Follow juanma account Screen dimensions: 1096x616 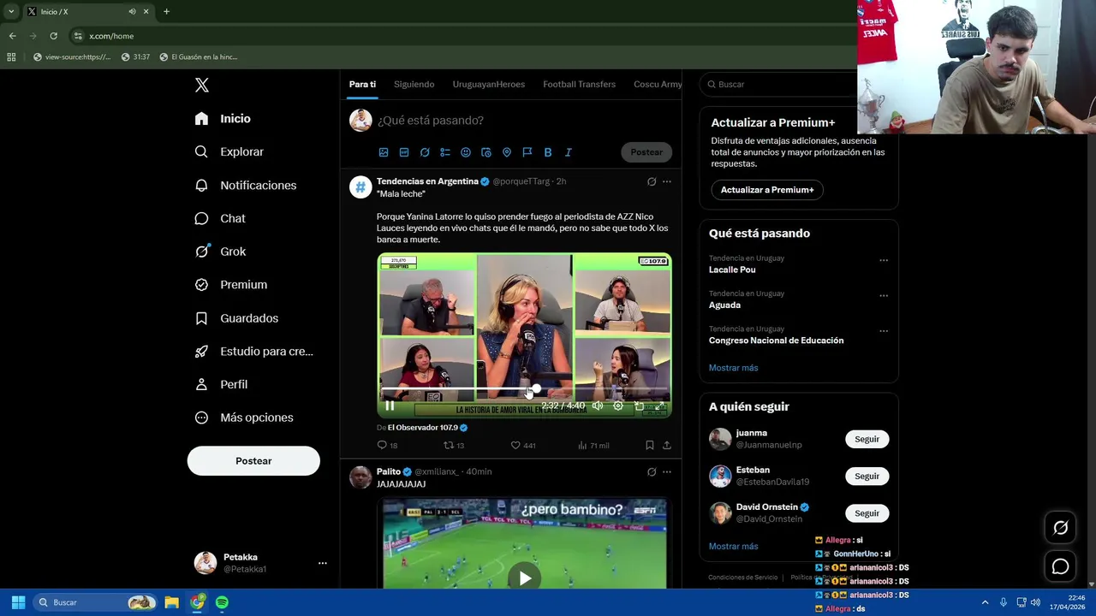[x=867, y=439]
